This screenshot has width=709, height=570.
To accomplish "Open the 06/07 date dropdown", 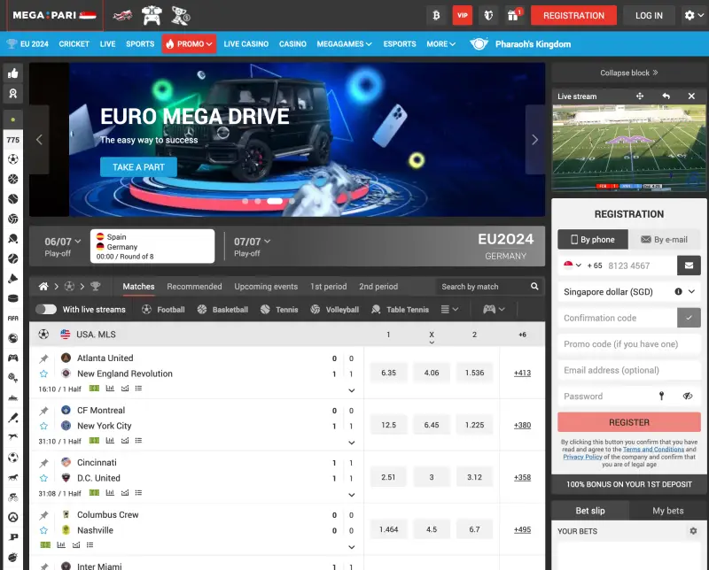I will pos(63,241).
